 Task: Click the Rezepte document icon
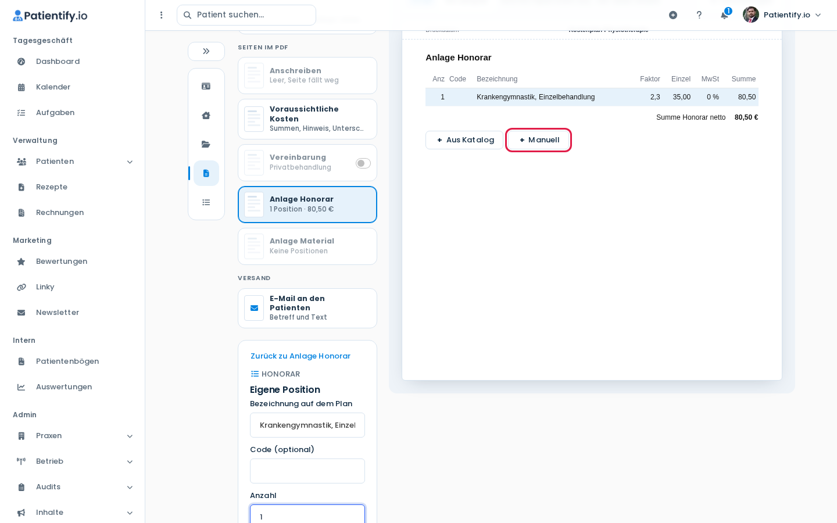[x=22, y=187]
